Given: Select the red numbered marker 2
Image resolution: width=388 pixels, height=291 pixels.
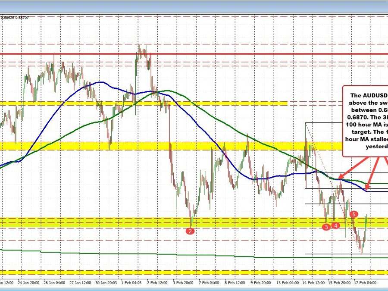Looking at the screenshot, I should coord(190,231).
